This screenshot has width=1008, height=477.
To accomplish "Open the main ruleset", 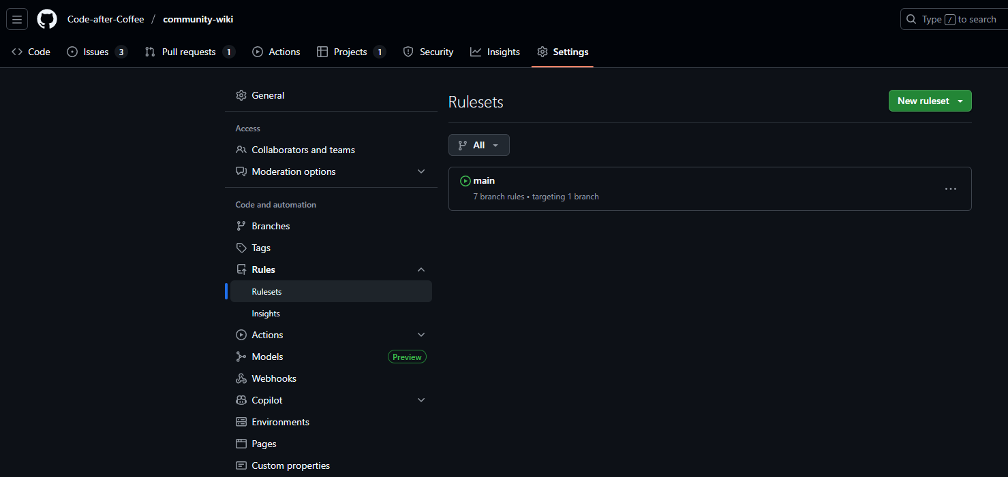I will 484,180.
